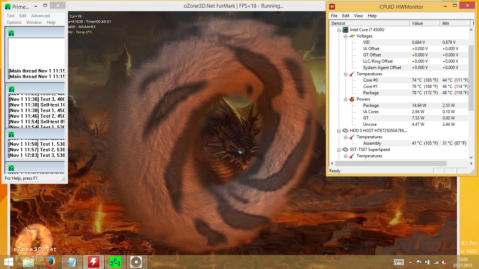Click the Voltages lightning bolt icon
This screenshot has width=479, height=269.
coord(352,36)
